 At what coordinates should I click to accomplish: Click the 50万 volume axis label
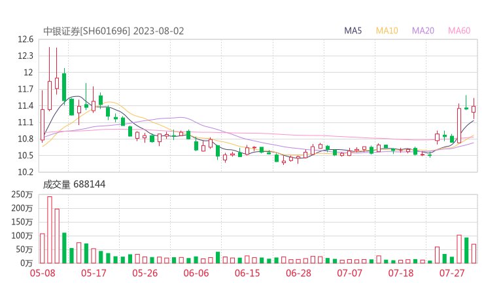click(24, 249)
